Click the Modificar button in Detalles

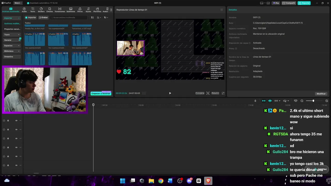click(321, 94)
